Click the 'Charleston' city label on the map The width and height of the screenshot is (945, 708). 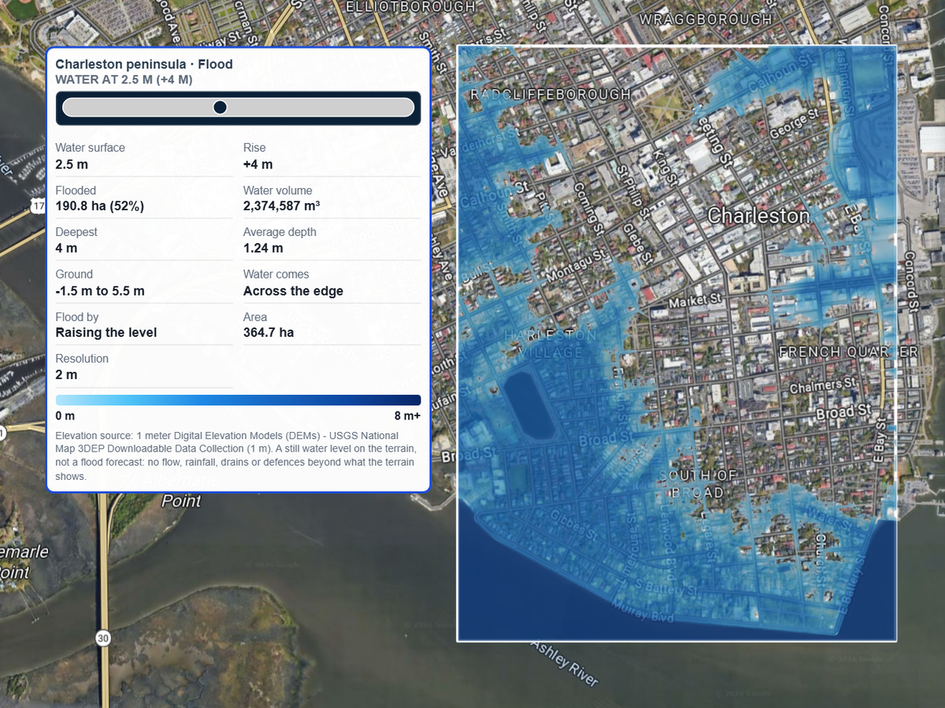(x=758, y=216)
